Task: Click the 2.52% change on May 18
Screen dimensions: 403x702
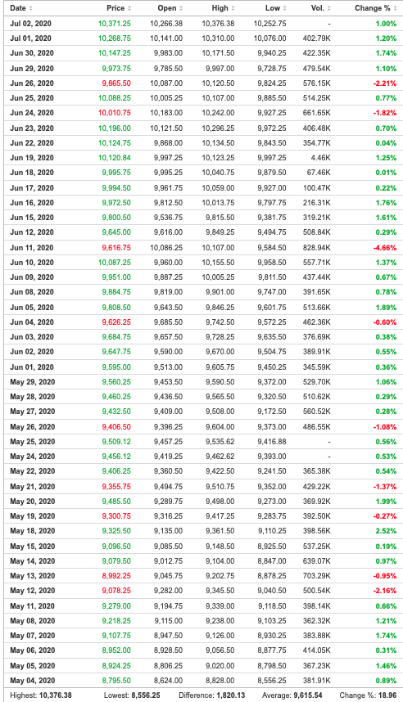Action: tap(387, 531)
